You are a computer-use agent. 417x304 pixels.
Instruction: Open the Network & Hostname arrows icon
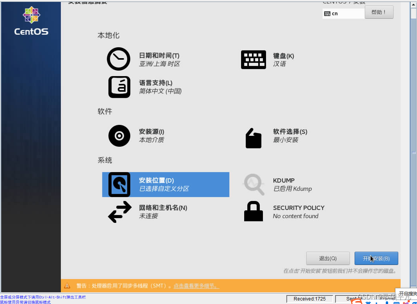click(x=120, y=212)
